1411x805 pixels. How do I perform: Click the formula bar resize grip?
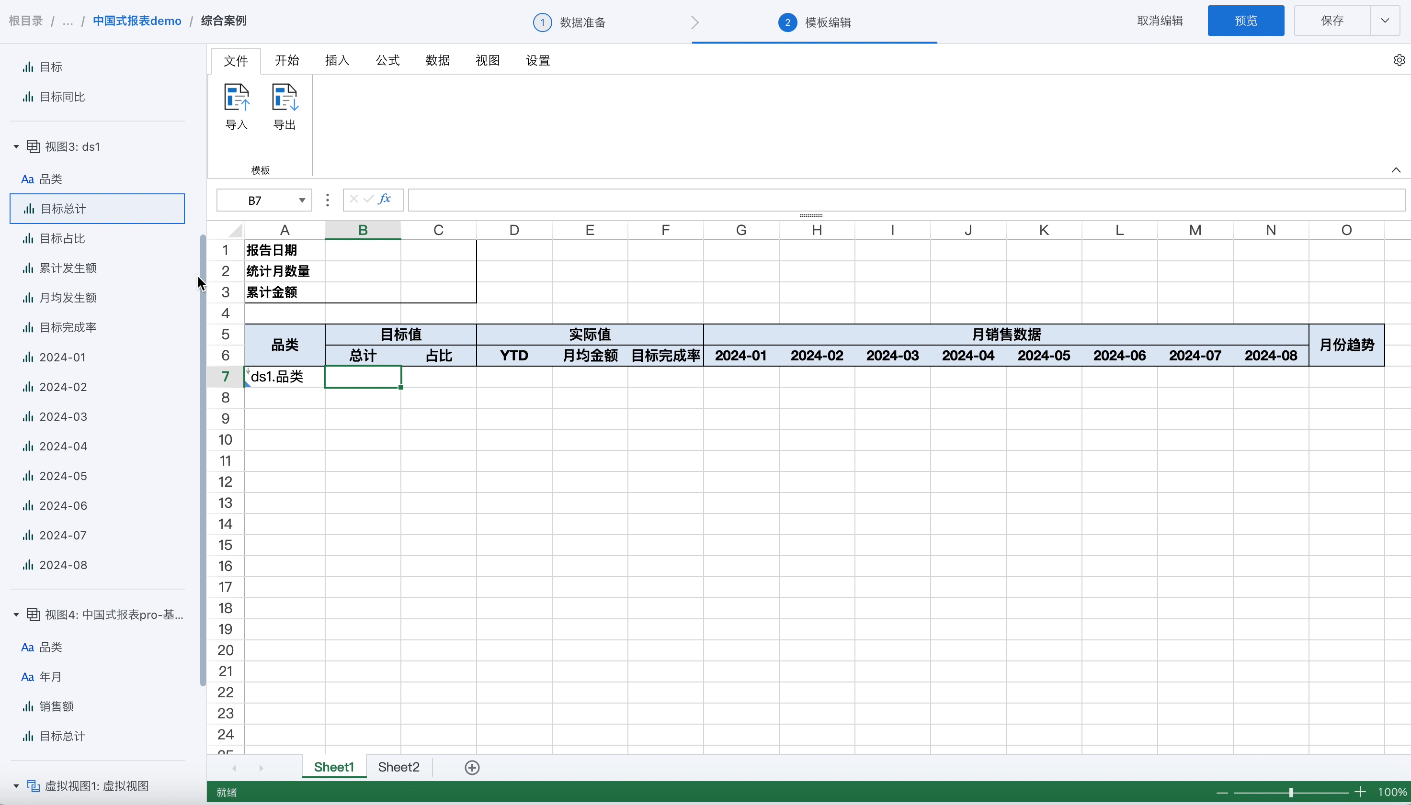(811, 215)
